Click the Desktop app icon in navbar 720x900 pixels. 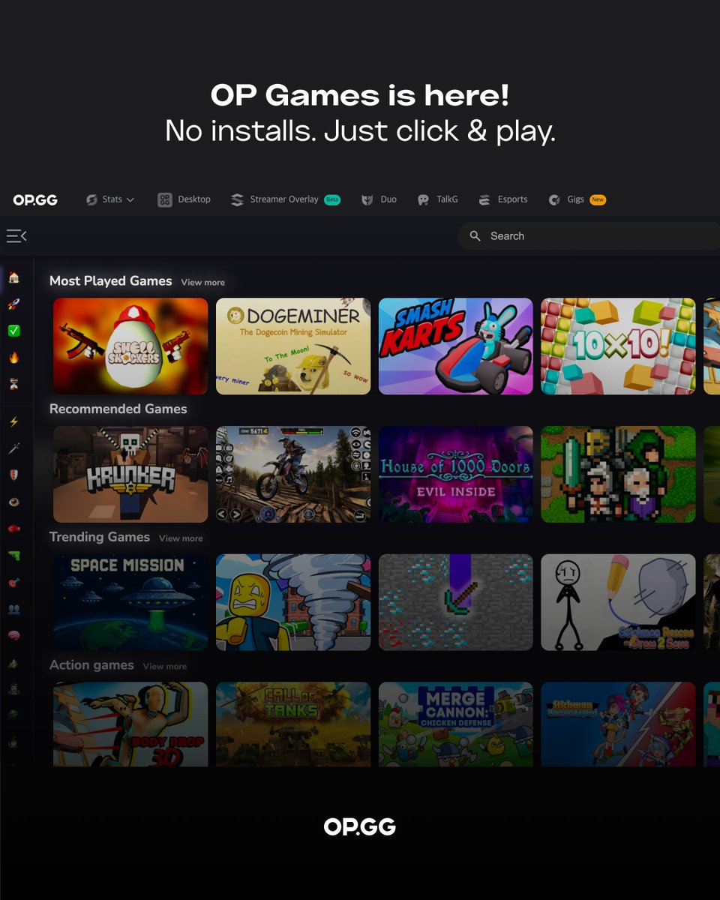tap(165, 199)
